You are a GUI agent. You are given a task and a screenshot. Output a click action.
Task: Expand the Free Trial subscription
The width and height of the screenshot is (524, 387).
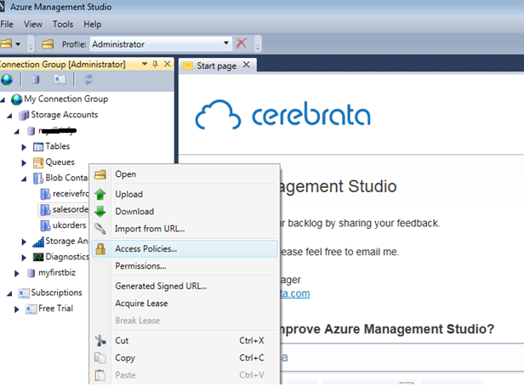pos(17,309)
